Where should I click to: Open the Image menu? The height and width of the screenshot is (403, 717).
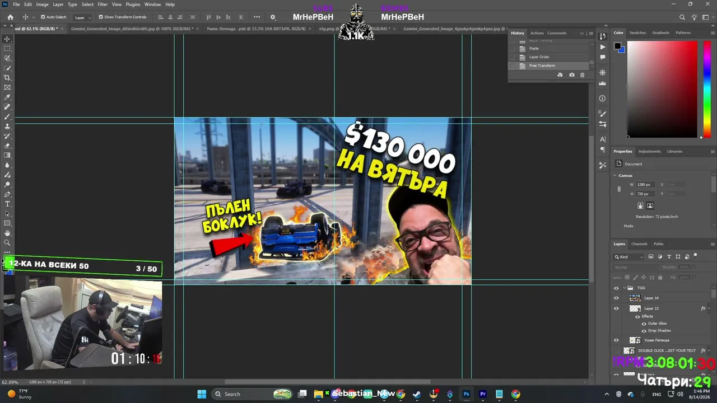43,4
